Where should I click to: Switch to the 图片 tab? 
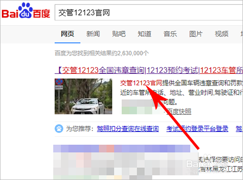(196, 34)
